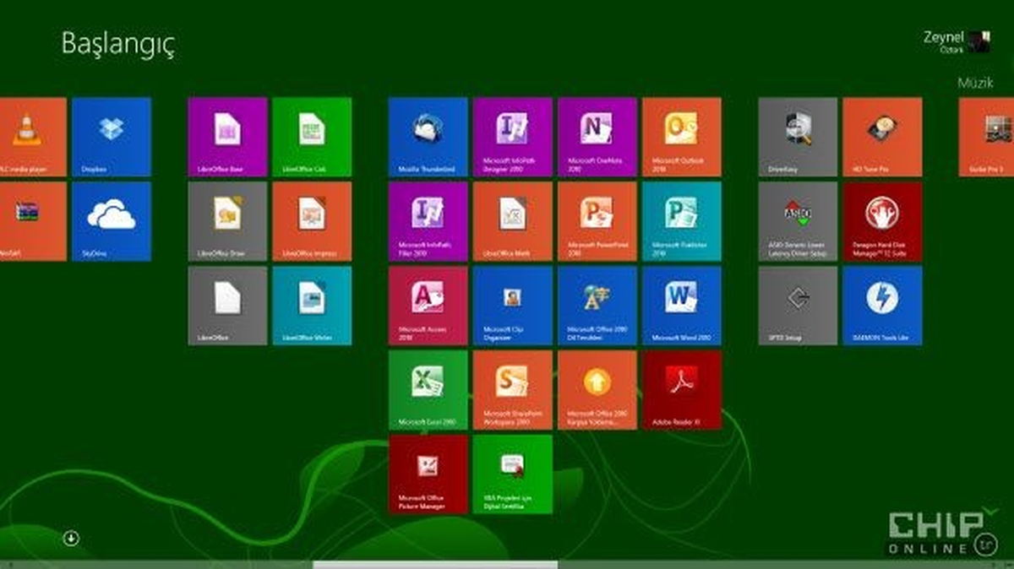Open LibreOffice Draw tile

tap(227, 221)
